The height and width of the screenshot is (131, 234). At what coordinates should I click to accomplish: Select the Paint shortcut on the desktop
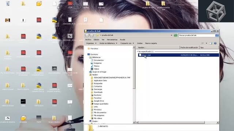39,118
